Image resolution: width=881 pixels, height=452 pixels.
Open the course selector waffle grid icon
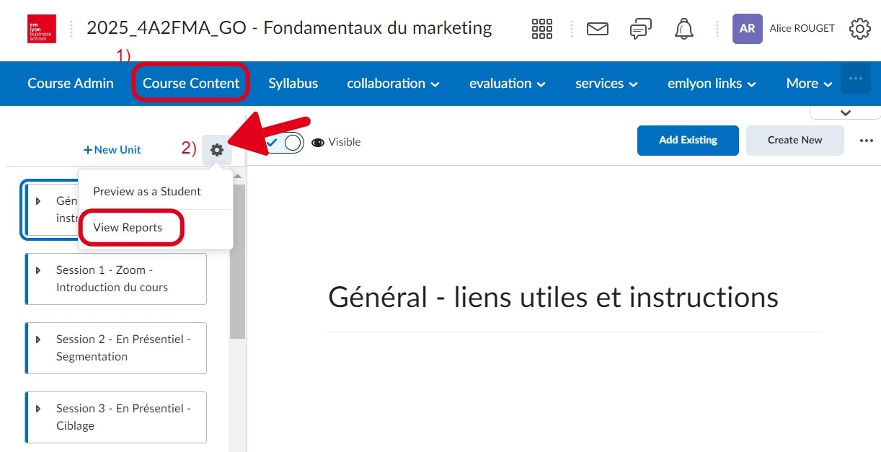coord(541,29)
